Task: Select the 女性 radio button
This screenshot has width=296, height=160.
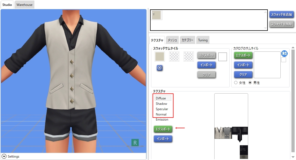Action: pos(236,83)
